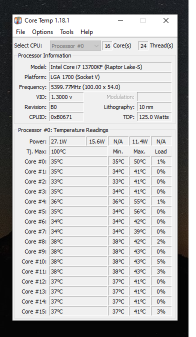Click the Platform field LGA 1700
196x337 pixels.
[x=110, y=77]
